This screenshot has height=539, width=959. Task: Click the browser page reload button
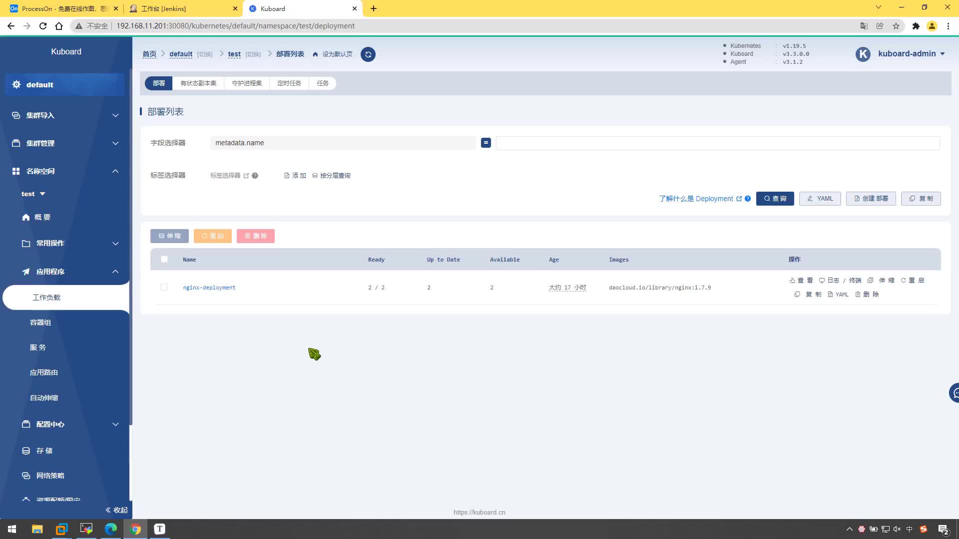pyautogui.click(x=43, y=26)
